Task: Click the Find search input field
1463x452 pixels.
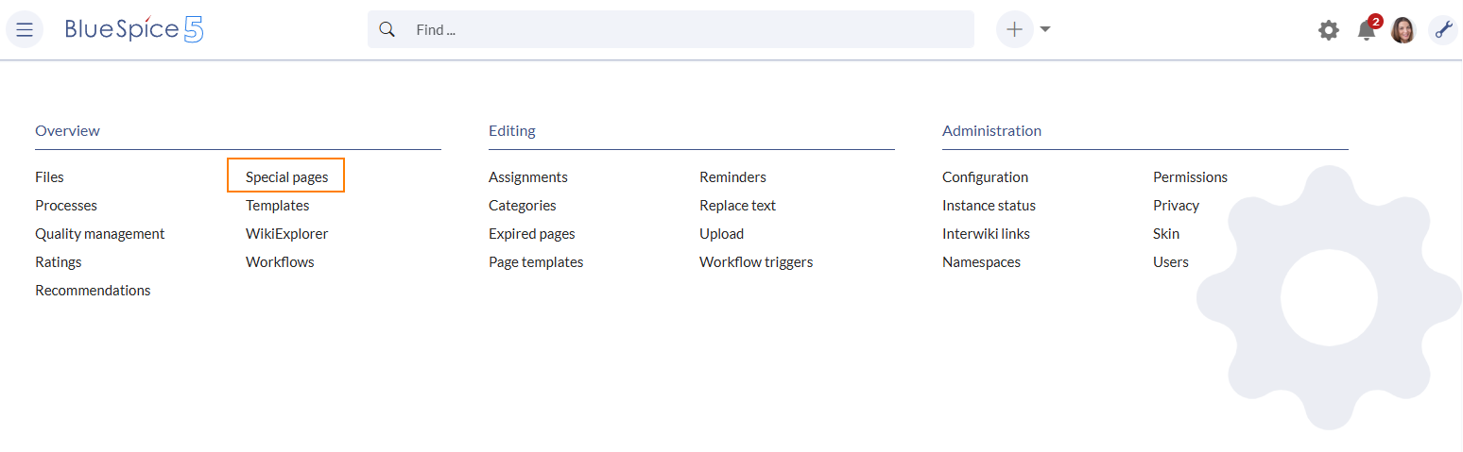Action: 690,29
